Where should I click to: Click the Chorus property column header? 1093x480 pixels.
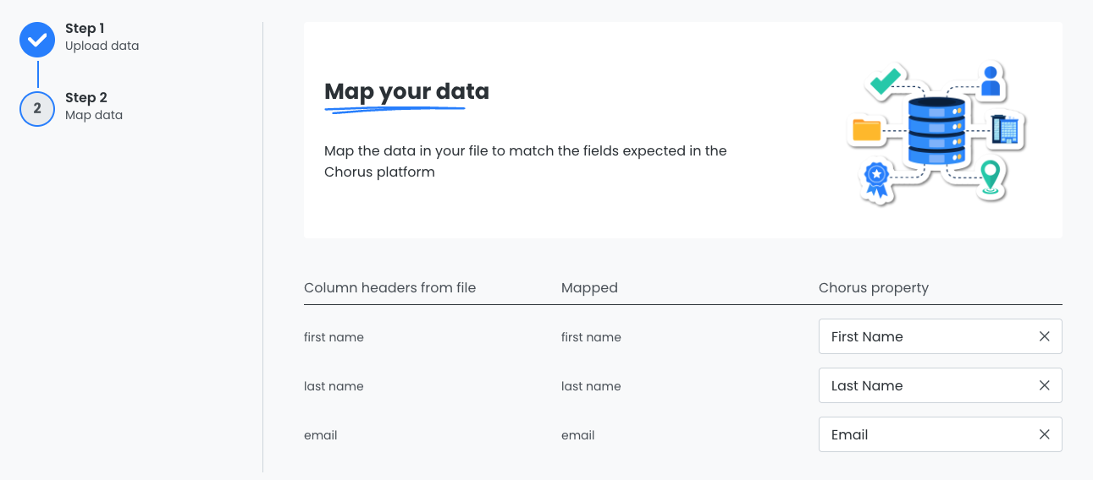click(x=873, y=287)
